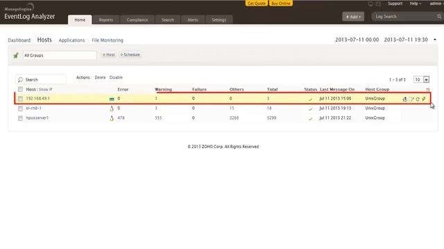Click the Buy Online button
Image resolution: width=444 pixels, height=249 pixels.
click(x=280, y=3)
